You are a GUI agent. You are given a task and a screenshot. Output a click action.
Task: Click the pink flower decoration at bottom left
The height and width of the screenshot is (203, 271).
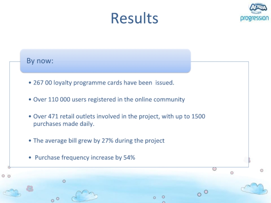30,188
